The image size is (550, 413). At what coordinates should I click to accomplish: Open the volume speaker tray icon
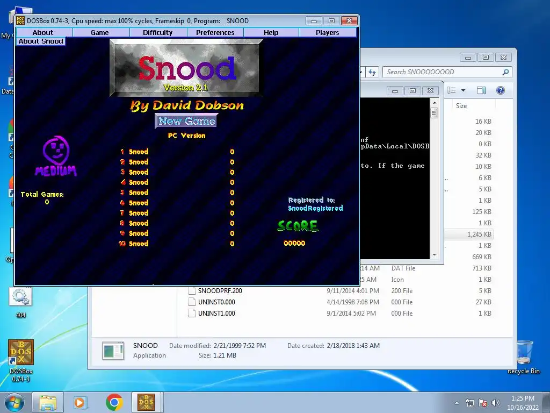[x=496, y=403]
